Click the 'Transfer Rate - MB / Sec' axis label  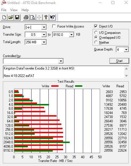pos(55,161)
